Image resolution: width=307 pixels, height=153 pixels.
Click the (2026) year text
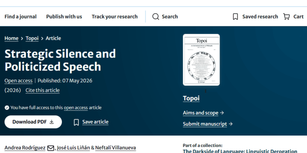[12, 91]
